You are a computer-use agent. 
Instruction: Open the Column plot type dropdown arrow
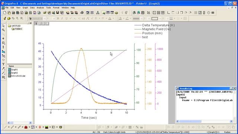point(29,127)
